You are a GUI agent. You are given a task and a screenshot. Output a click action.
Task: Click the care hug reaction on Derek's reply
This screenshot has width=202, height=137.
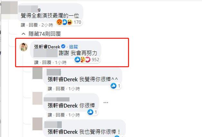pyautogui.click(x=83, y=60)
